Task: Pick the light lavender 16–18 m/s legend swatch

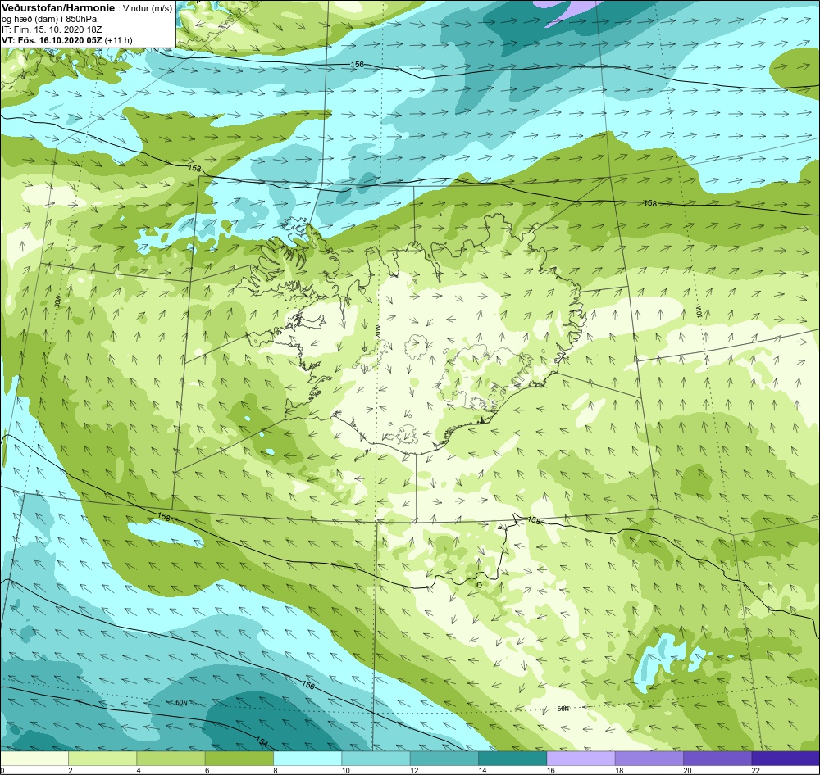Action: [x=581, y=758]
